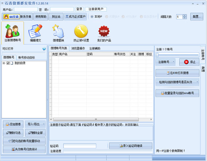Click the account list horizontal scrollbar thumb
The image size is (207, 161).
click(96, 119)
